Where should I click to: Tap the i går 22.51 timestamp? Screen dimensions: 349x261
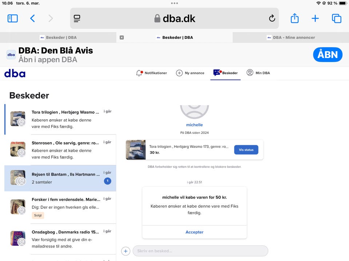[x=194, y=182]
